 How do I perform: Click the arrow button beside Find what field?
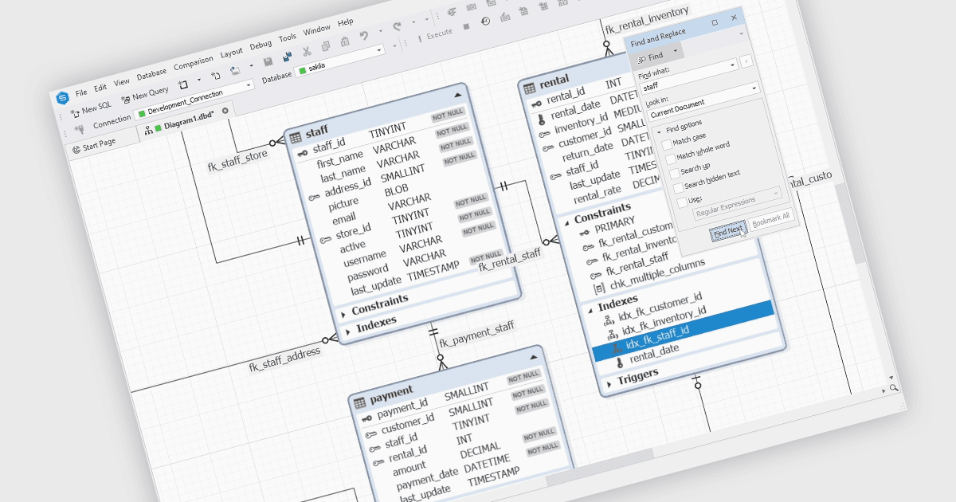(x=746, y=61)
